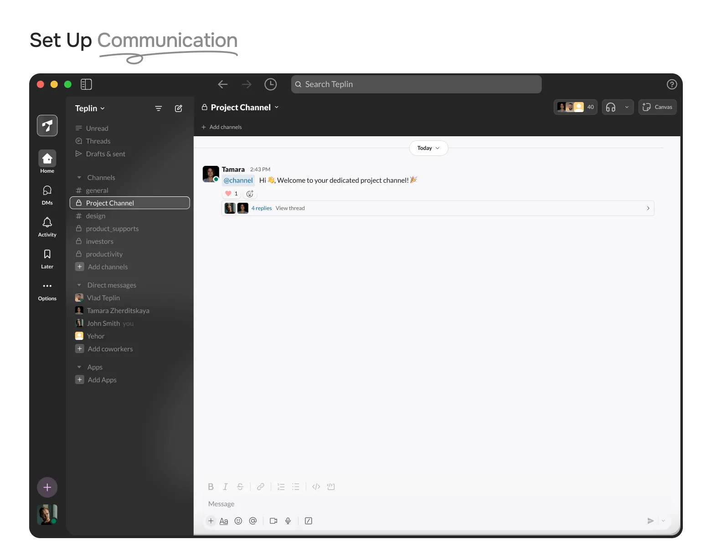Open John Smith profile avatar in rail
Screen dimensions: 712x560
pos(47,514)
